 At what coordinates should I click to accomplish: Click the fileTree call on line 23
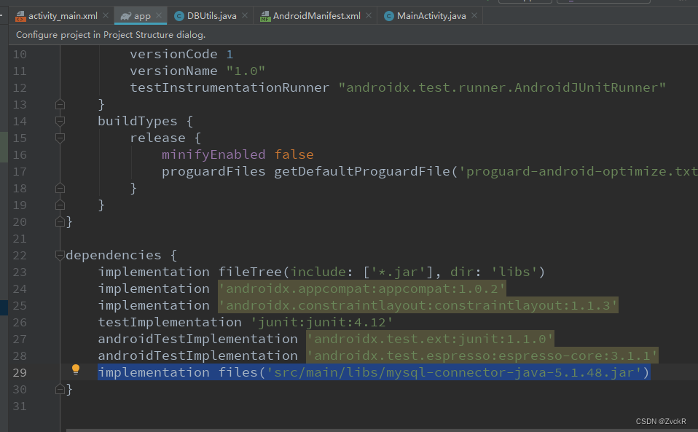click(250, 272)
